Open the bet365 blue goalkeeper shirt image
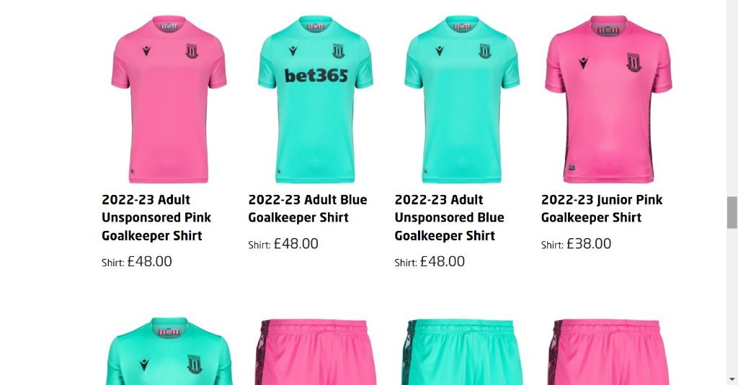Viewport: 738px width, 385px height. tap(316, 99)
